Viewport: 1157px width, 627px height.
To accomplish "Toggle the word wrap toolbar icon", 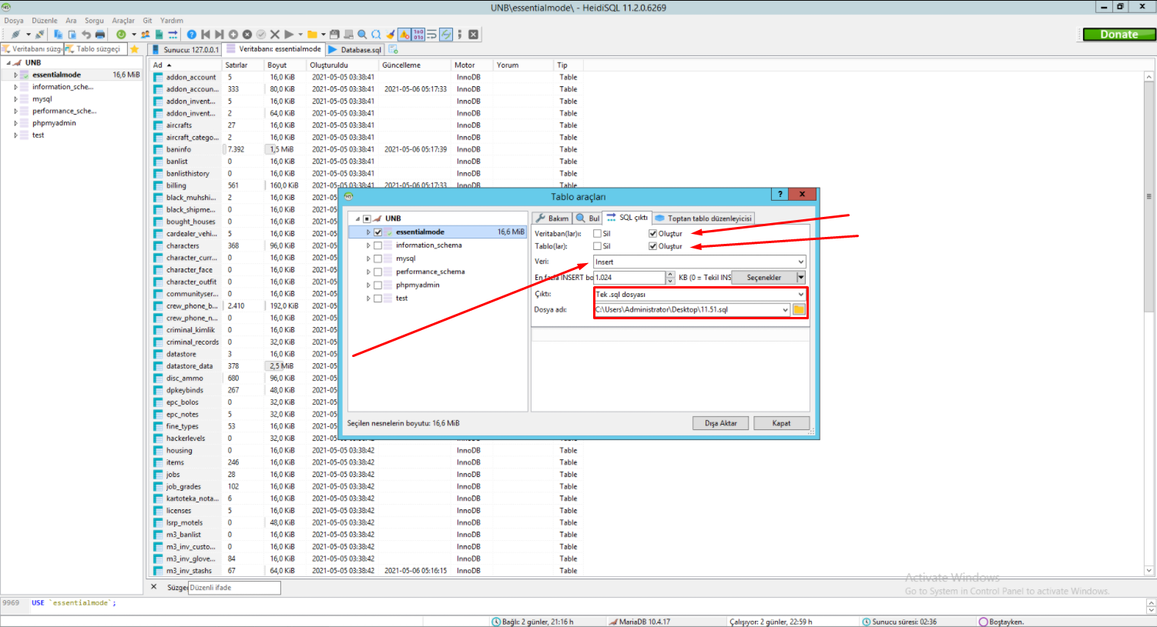I will pyautogui.click(x=432, y=35).
